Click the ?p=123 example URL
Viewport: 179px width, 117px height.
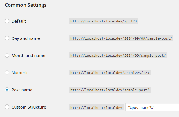[103, 21]
